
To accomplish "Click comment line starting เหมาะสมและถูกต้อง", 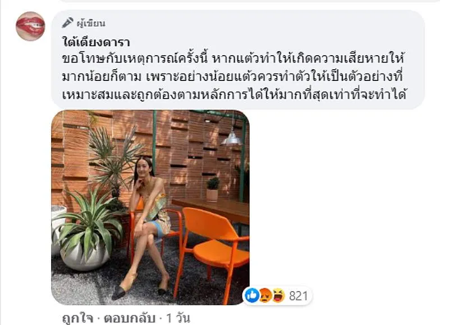I will click(x=234, y=94).
